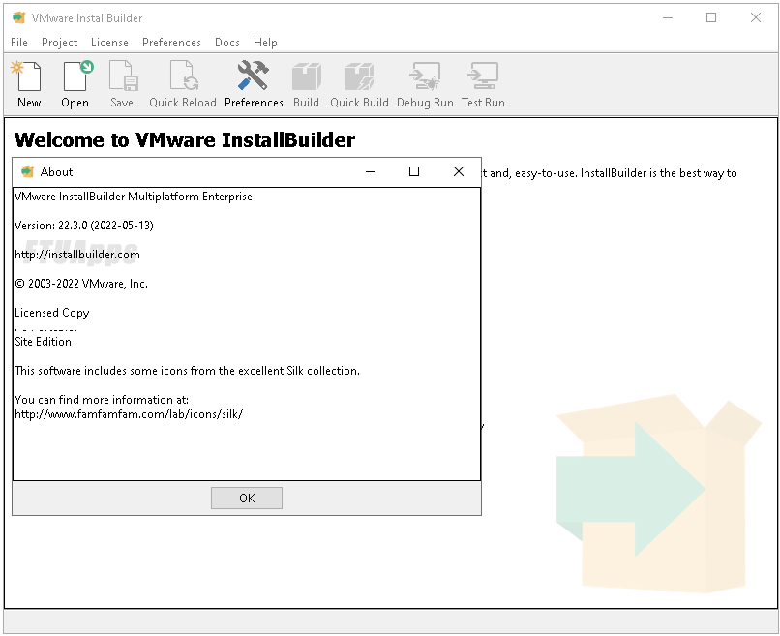Click the http://installbuilder.com text
The height and width of the screenshot is (636, 780).
coord(77,255)
